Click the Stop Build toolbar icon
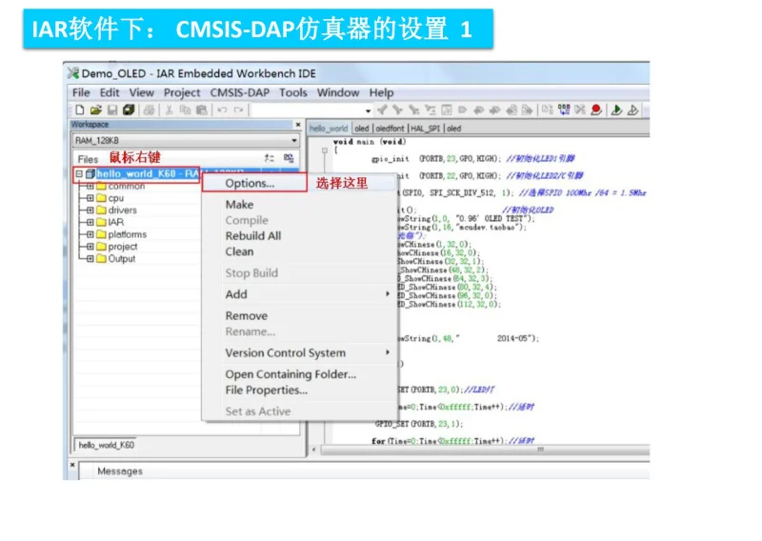The image size is (762, 541). [x=580, y=110]
